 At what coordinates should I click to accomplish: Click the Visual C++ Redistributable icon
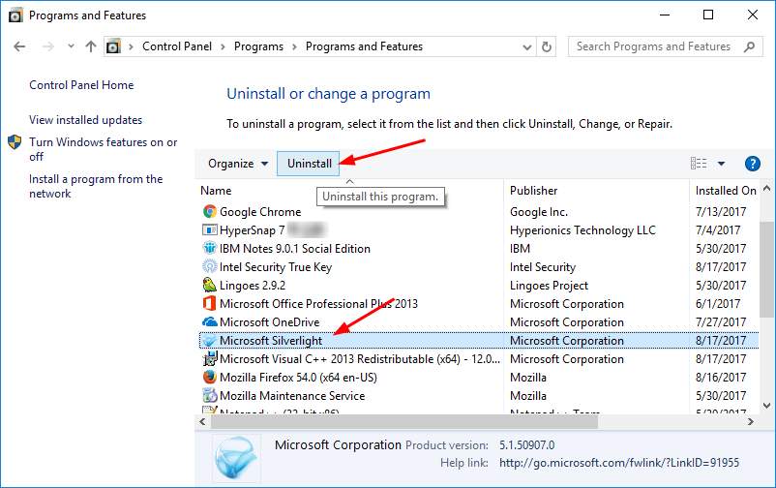[210, 358]
